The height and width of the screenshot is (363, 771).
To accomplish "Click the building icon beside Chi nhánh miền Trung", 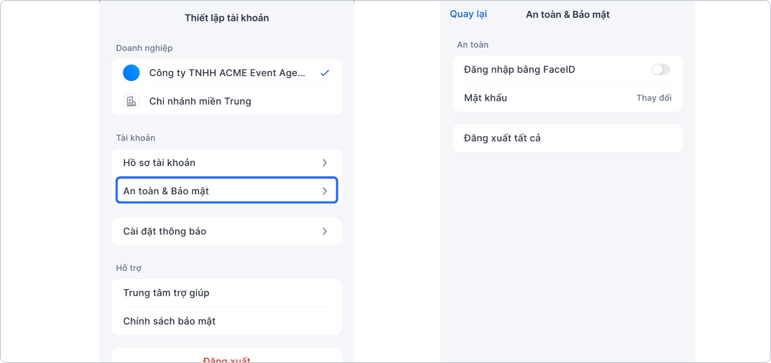I will [131, 101].
